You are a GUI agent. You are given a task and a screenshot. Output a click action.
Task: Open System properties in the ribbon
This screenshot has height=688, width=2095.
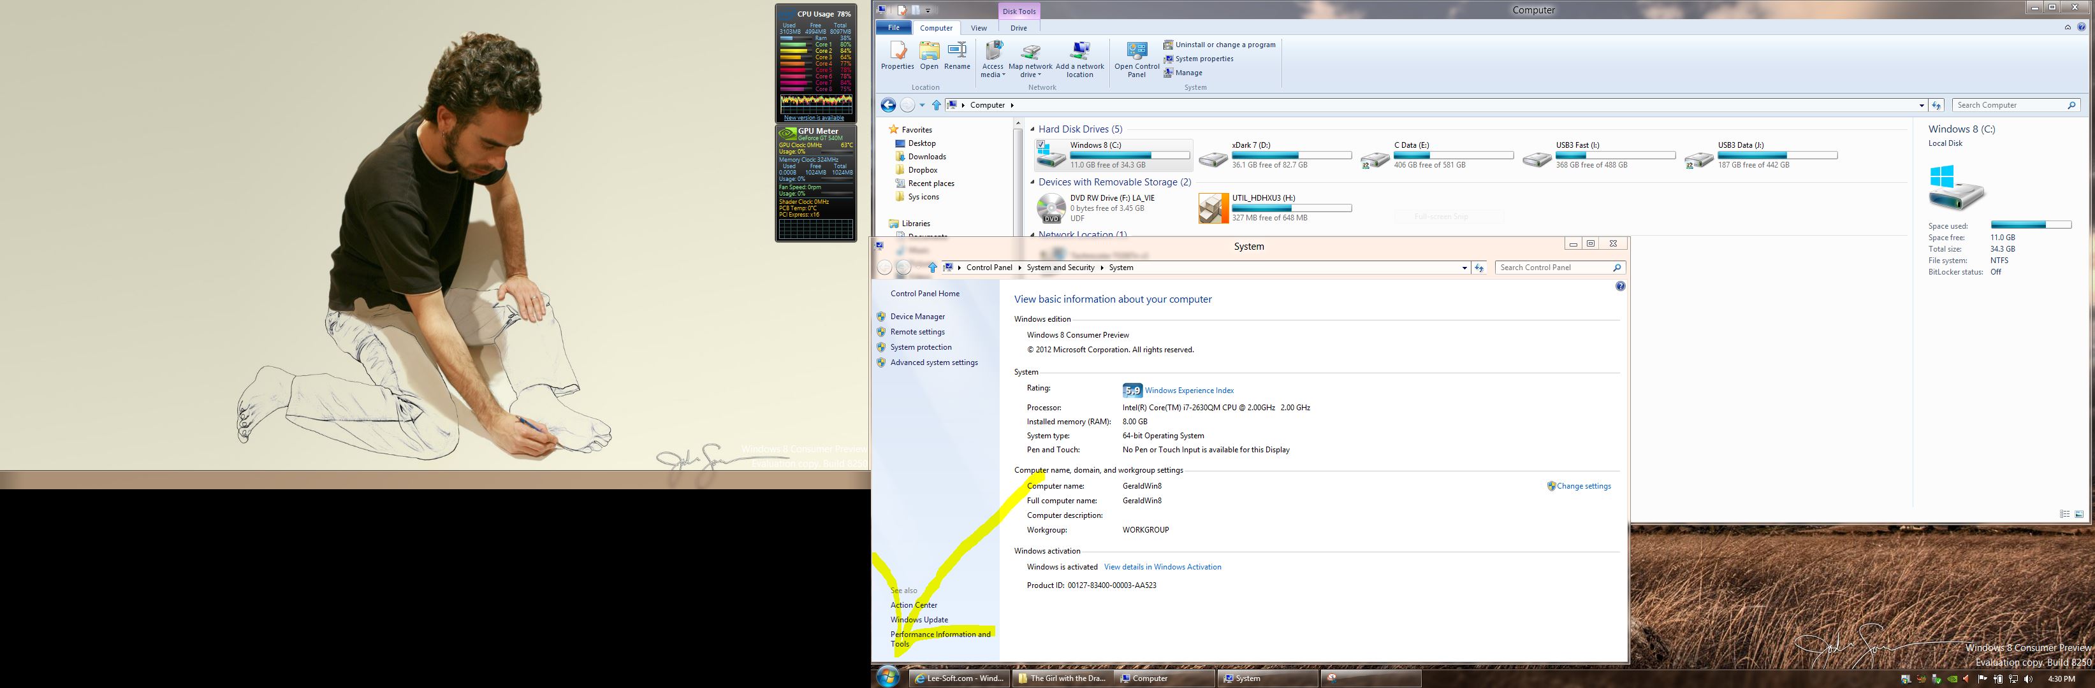pos(1198,59)
